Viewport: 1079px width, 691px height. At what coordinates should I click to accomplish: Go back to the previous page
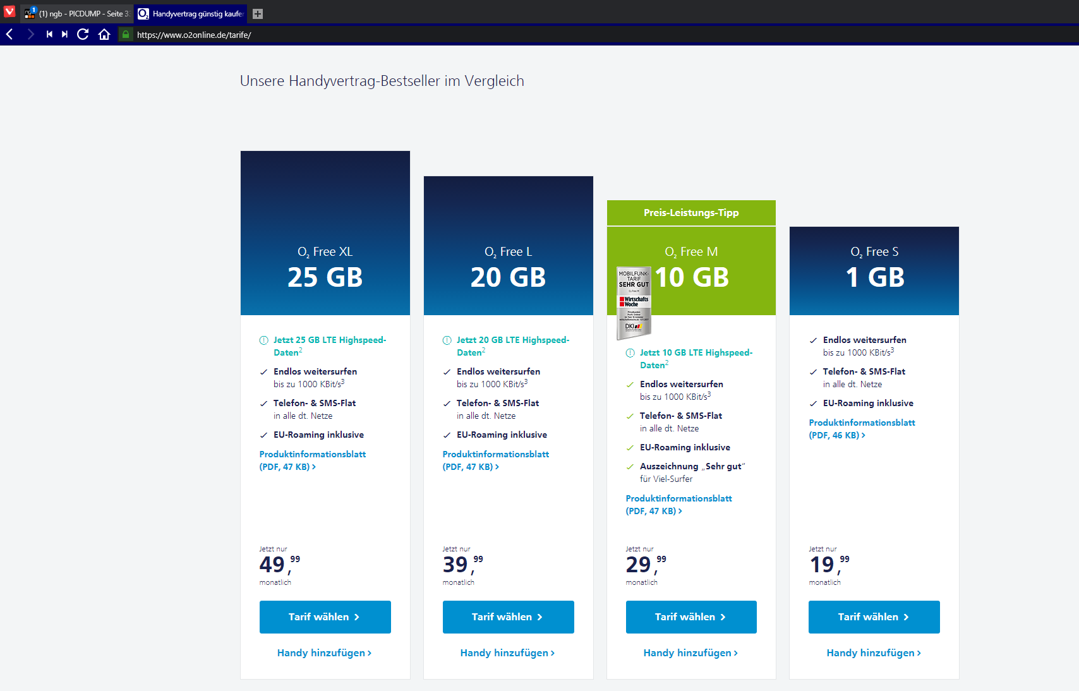(x=9, y=34)
